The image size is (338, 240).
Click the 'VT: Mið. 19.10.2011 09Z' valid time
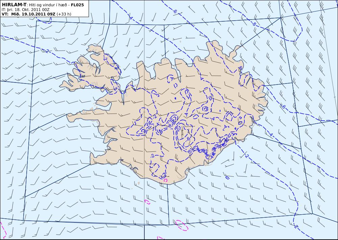[x=28, y=14]
